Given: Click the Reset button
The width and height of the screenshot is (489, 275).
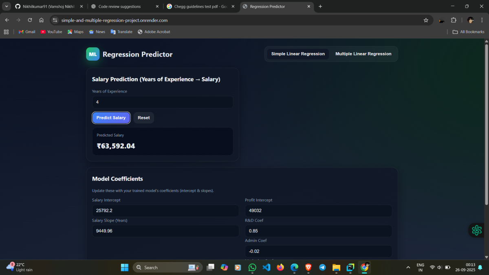Looking at the screenshot, I should [x=143, y=118].
